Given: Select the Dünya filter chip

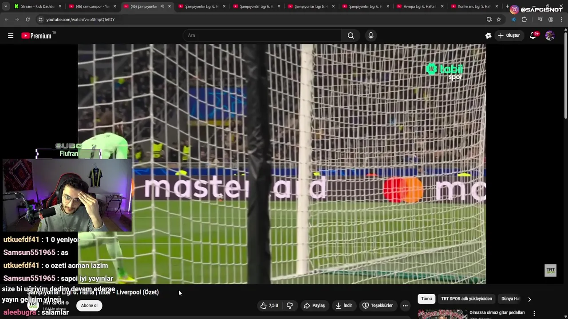Looking at the screenshot, I should tap(510, 299).
